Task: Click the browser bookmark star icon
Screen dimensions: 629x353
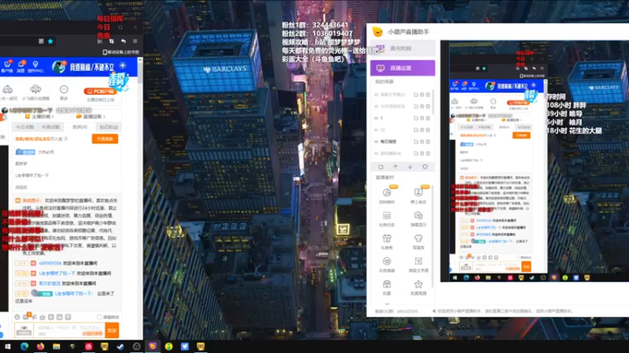Action: point(50,42)
